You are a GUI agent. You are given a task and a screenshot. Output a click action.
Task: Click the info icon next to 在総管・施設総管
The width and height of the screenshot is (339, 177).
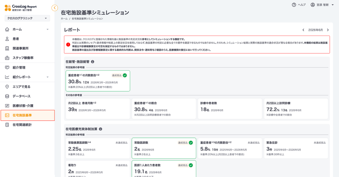tap(92, 62)
